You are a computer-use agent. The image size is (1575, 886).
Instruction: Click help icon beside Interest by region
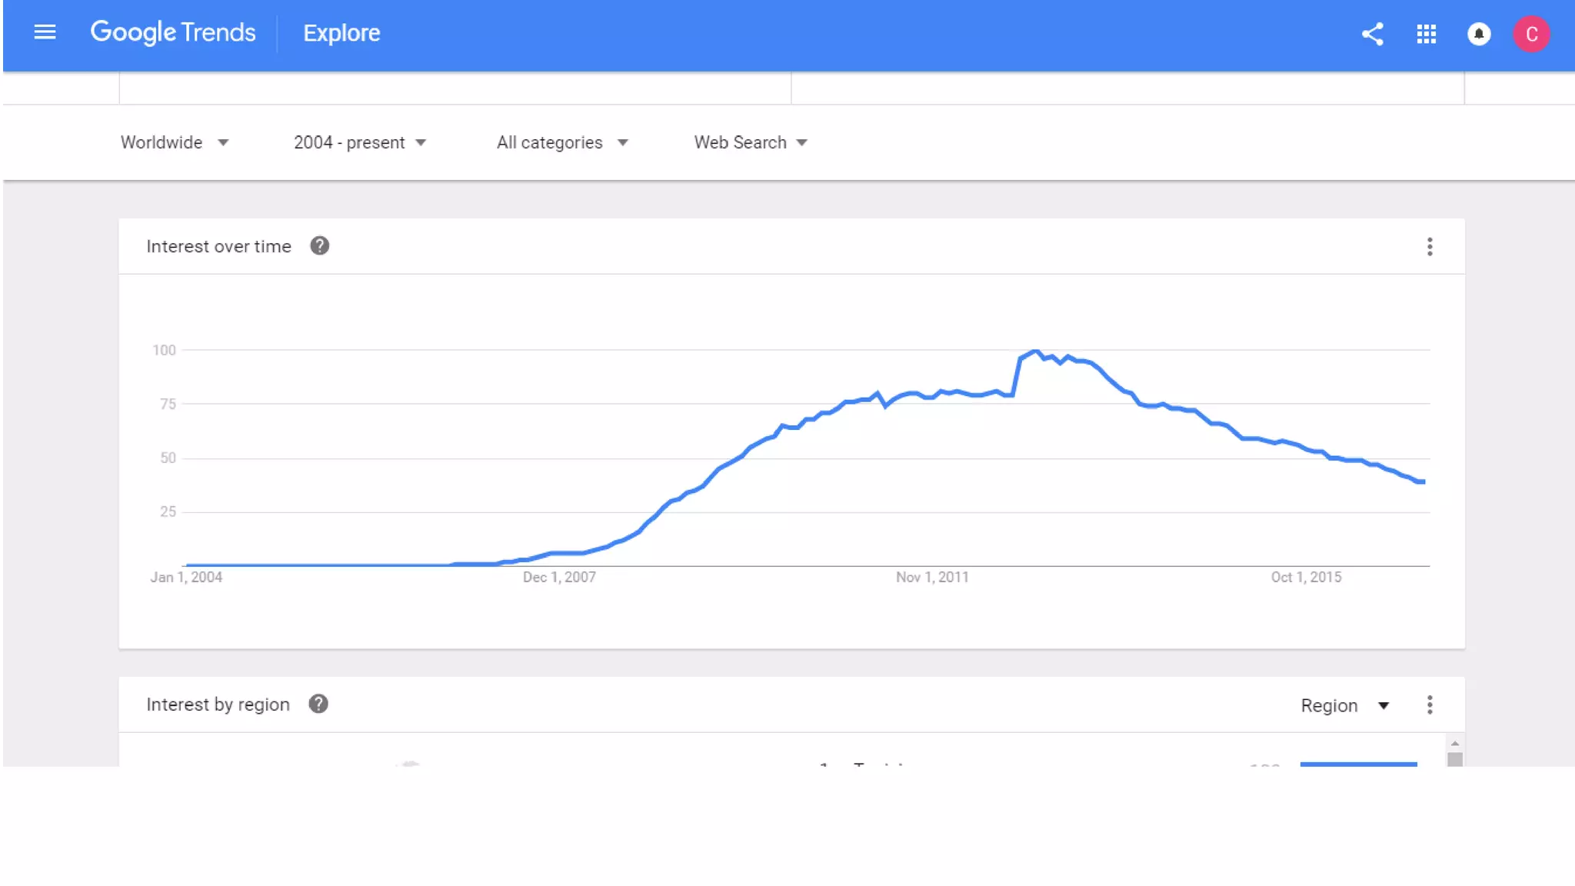tap(318, 704)
